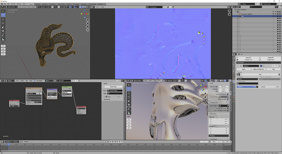Select the Measure tool in the bottom-right viewport
Screen dimensions: 282x154
[129, 113]
